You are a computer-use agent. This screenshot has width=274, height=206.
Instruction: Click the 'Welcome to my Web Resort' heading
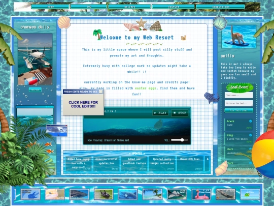(137, 38)
